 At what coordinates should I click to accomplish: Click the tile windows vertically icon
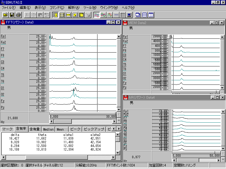tap(151, 15)
